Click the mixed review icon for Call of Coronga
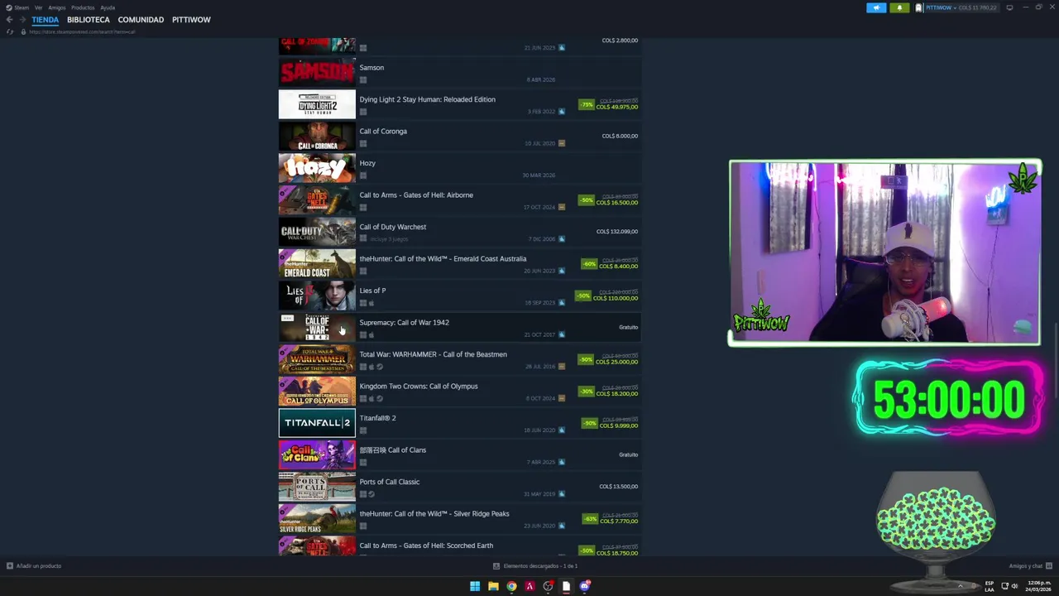 point(562,143)
